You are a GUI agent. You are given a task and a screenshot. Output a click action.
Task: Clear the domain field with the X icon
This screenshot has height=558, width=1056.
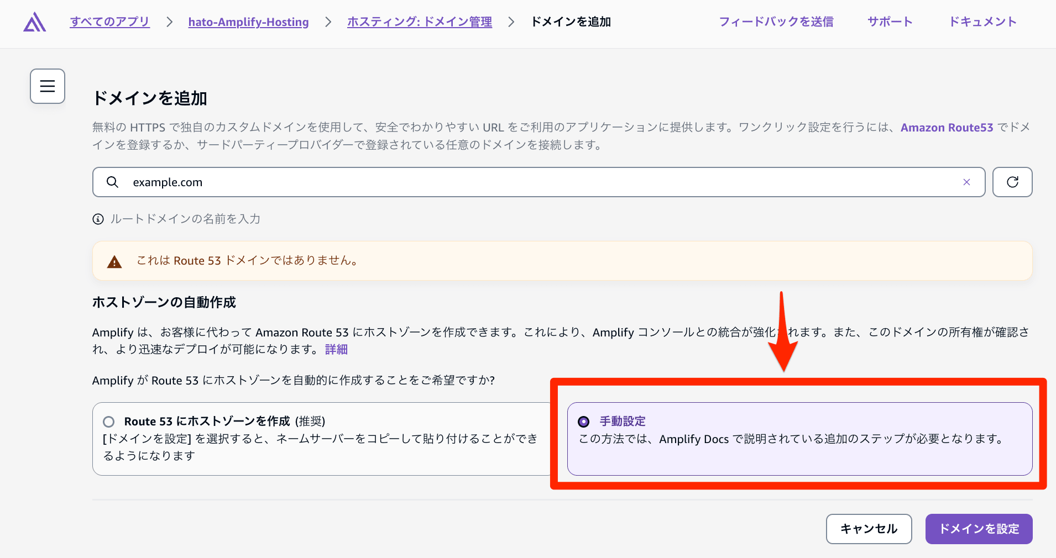(966, 182)
